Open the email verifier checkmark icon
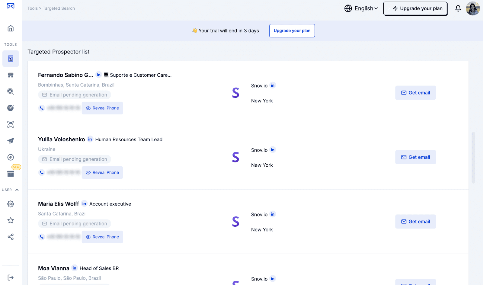 point(11,108)
